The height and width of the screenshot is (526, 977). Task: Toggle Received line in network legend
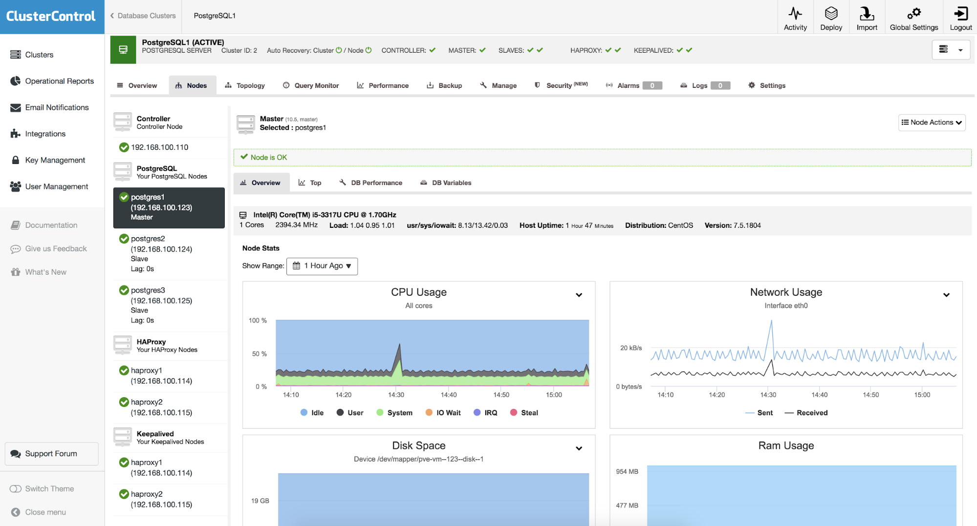click(x=806, y=412)
